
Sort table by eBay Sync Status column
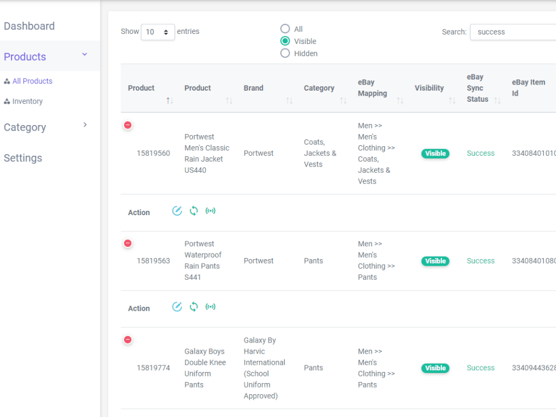[x=497, y=101]
